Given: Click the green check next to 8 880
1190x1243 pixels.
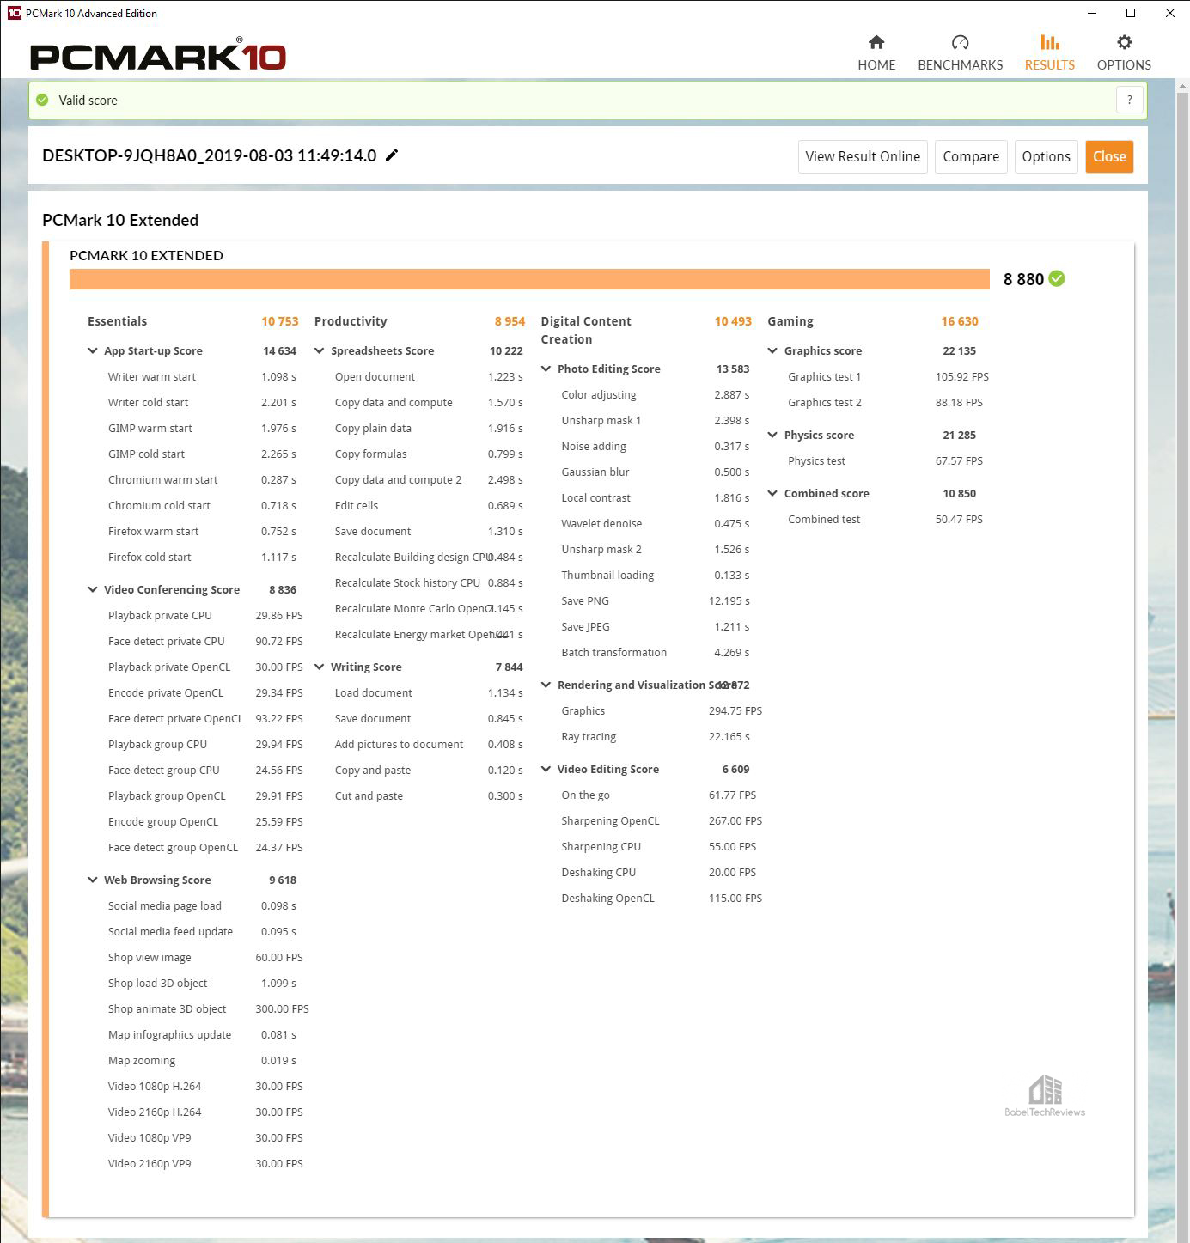Looking at the screenshot, I should point(1057,278).
